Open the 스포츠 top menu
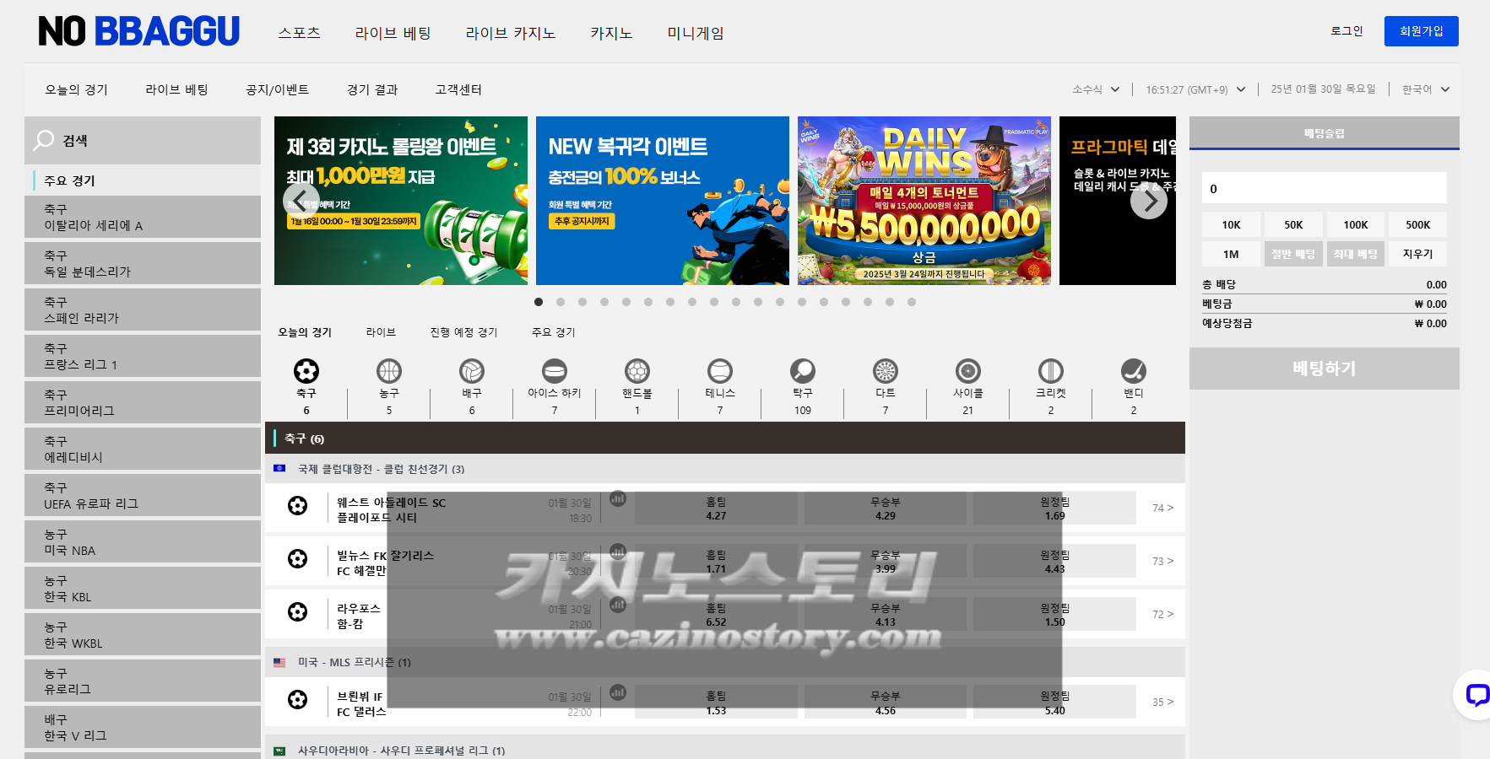Viewport: 1490px width, 759px height. pos(300,33)
